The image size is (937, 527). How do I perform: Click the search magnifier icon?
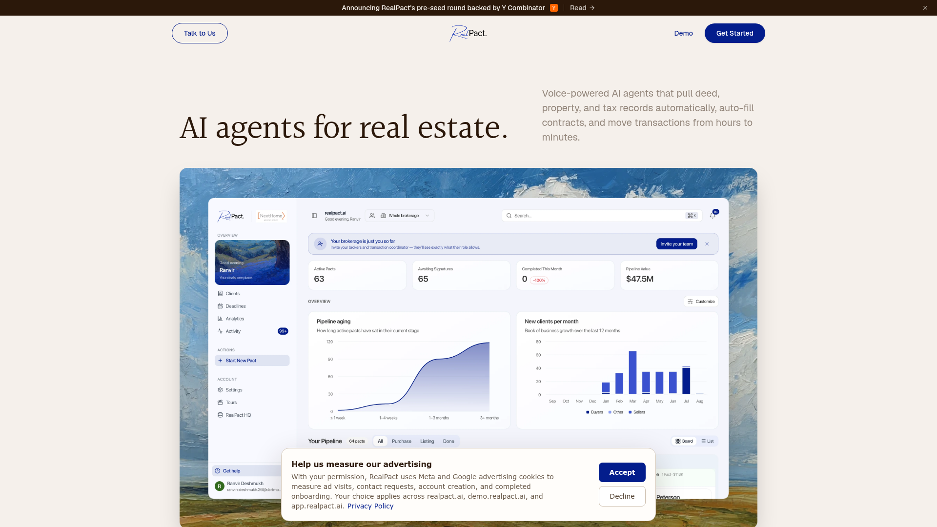pos(509,216)
